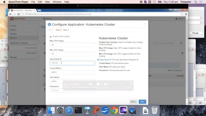Open the orange P presentation app in Dock

click(96, 110)
